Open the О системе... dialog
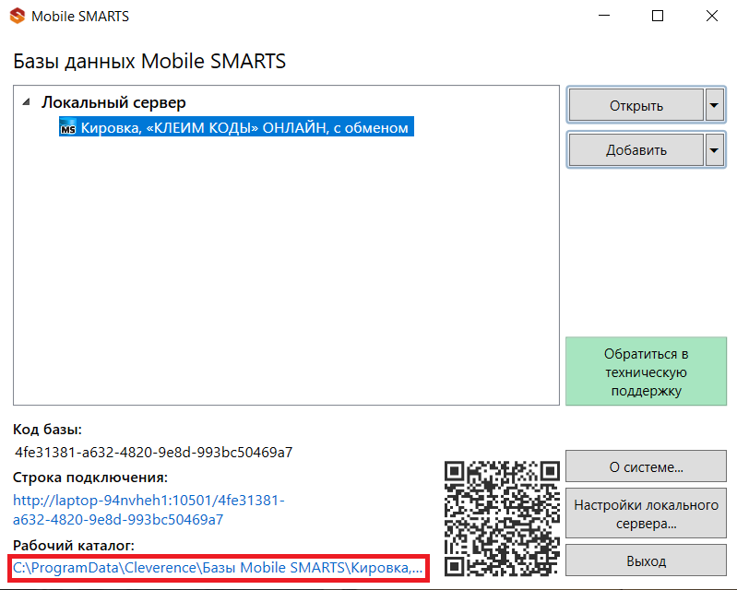Image resolution: width=737 pixels, height=590 pixels. [x=646, y=466]
